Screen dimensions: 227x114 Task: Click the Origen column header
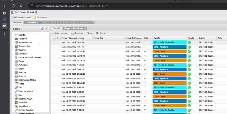[207, 38]
